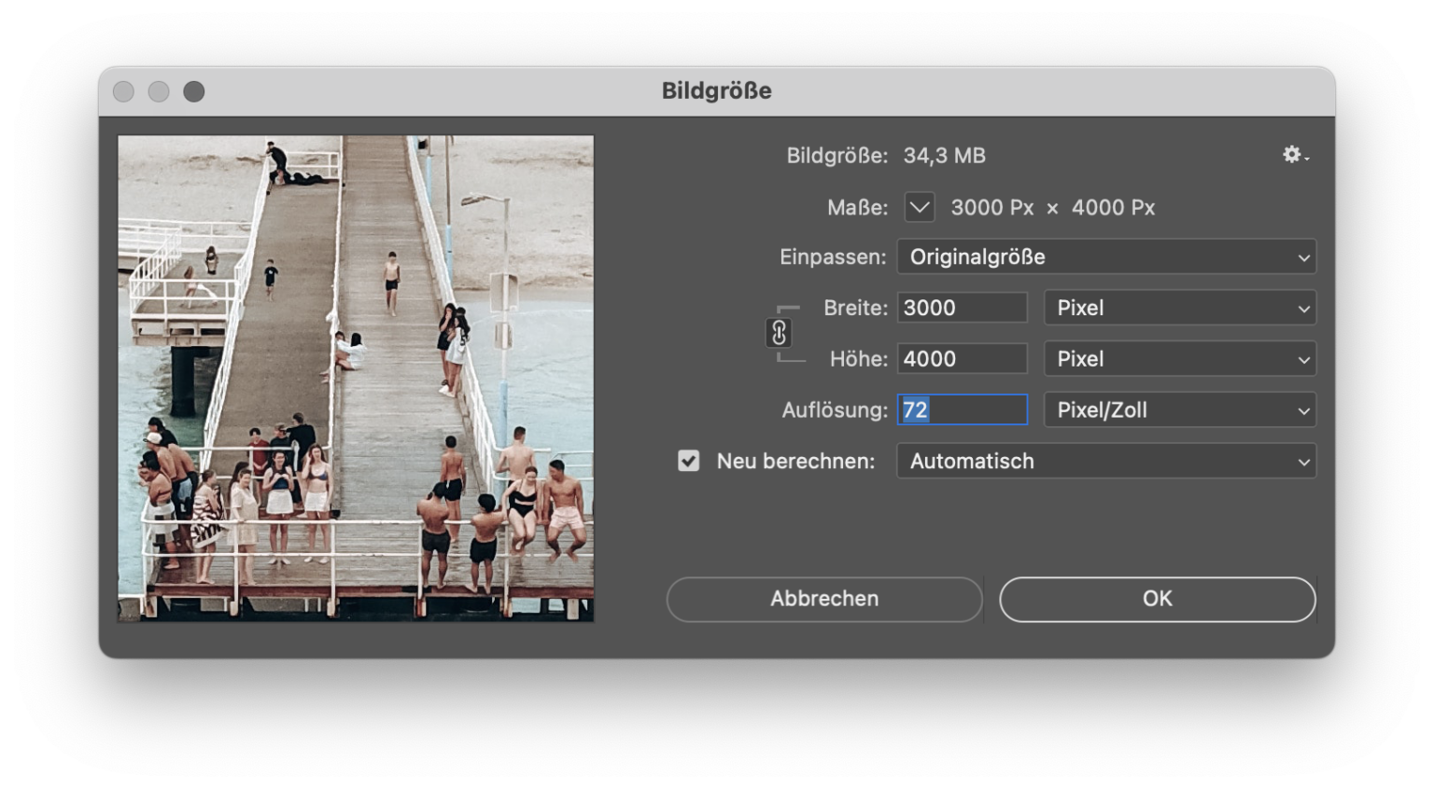Click the chevron on the Automatisch selector
Screen dimensions: 1434x789
[x=1305, y=461]
